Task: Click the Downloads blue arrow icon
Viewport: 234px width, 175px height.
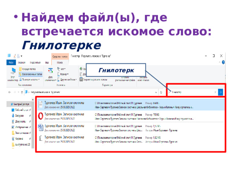Action: pyautogui.click(x=13, y=116)
